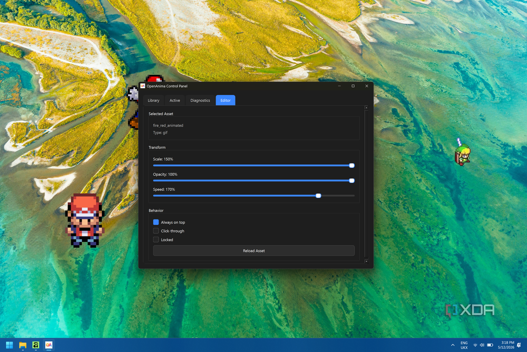Click the Speed slider handle
Viewport: 527px width, 352px height.
pos(318,196)
